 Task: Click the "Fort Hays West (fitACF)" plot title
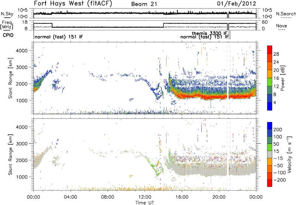(x=73, y=4)
